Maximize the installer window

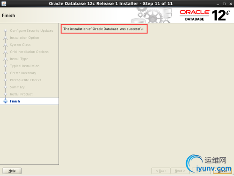point(224,4)
